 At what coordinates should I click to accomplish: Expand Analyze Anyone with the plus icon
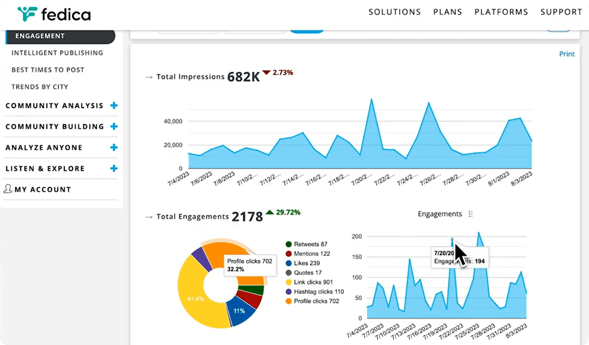pos(114,147)
